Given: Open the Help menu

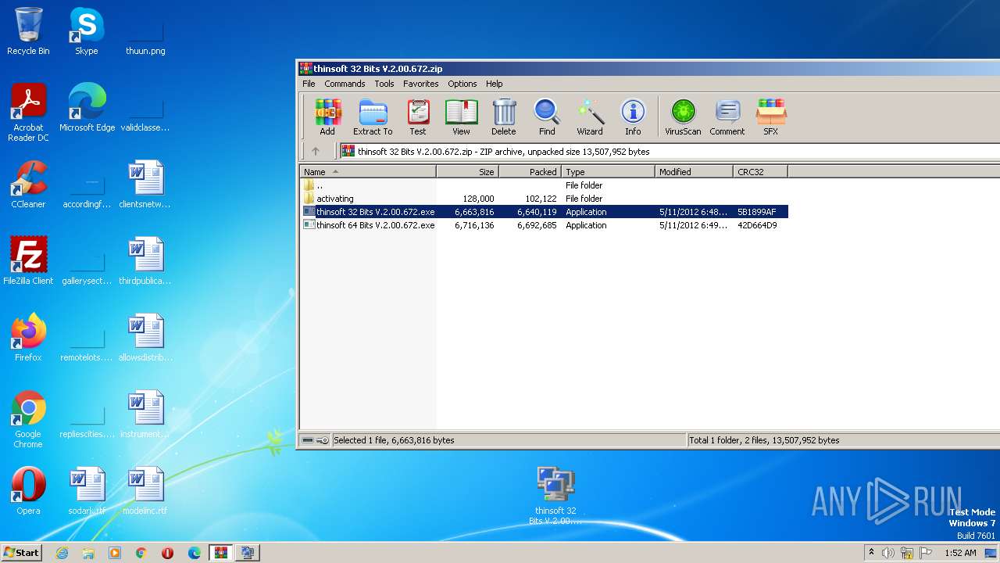Looking at the screenshot, I should pos(494,84).
